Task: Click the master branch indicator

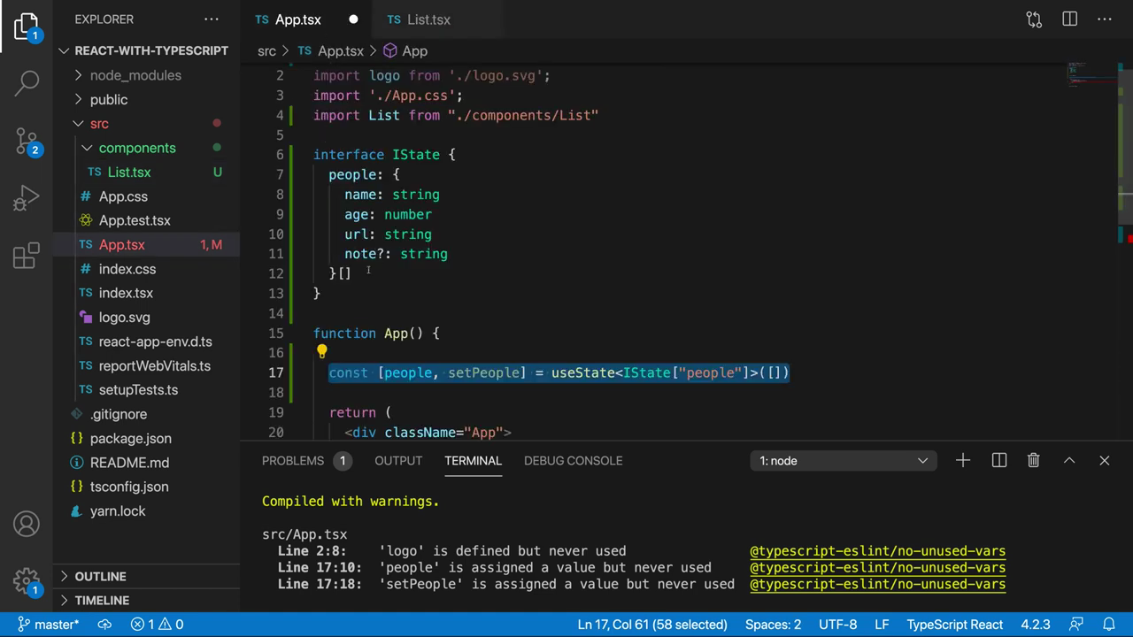Action: pyautogui.click(x=48, y=625)
